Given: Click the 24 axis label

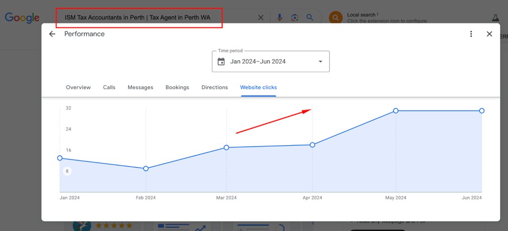Looking at the screenshot, I should (68, 129).
